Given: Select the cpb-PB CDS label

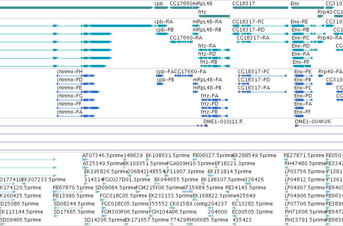Looking at the screenshot, I should (165, 80).
